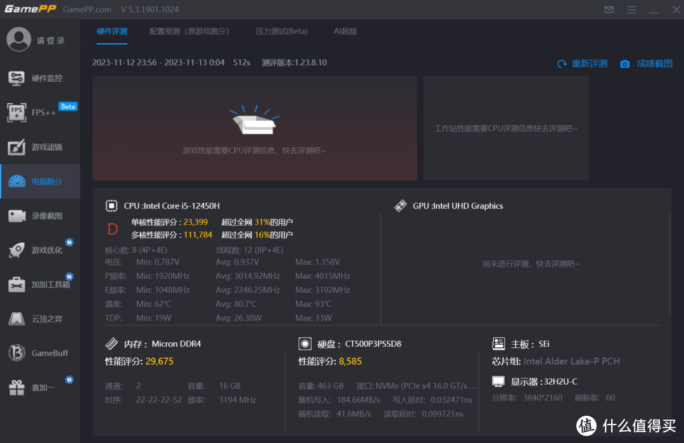Click 游戏性能需要CPU评测信息 prompt text

[254, 151]
